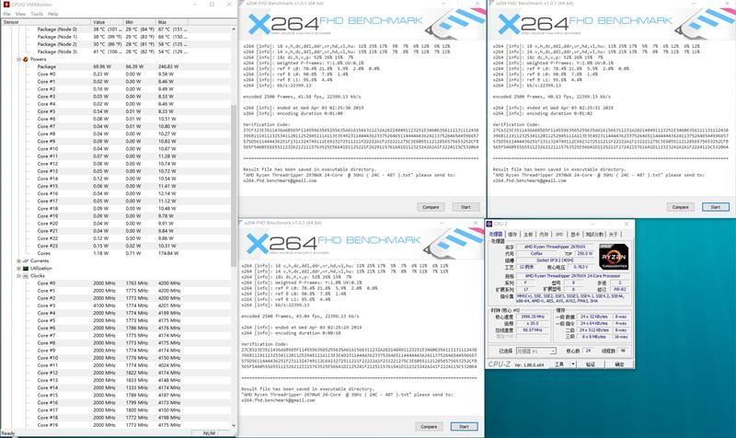Open the View menu in HWMonitor
This screenshot has height=438, width=736.
click(20, 14)
